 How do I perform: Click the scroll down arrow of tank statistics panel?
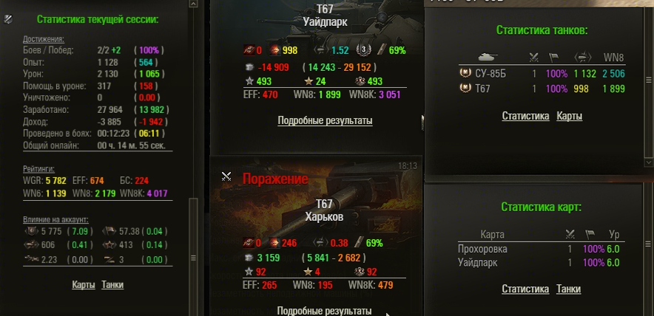[x=648, y=162]
